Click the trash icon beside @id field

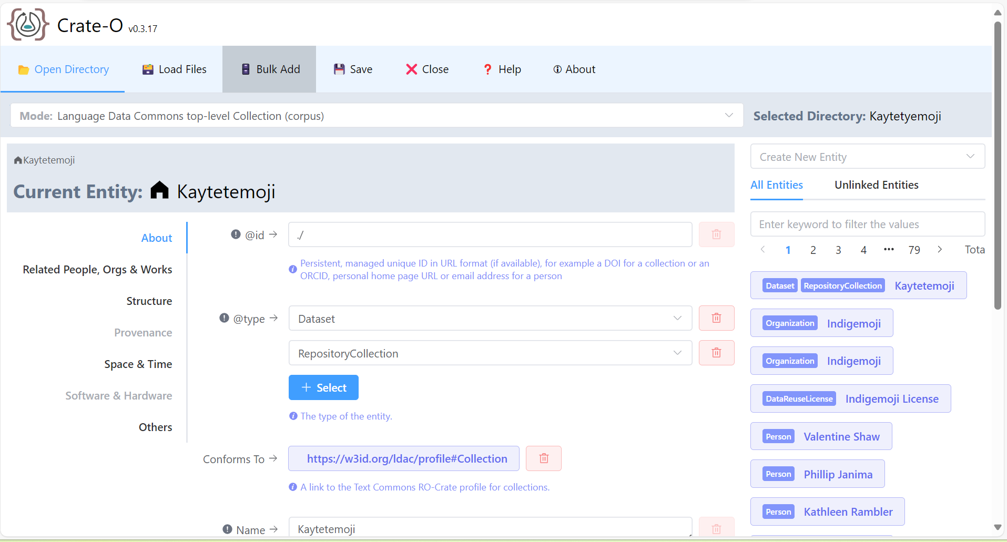pyautogui.click(x=716, y=234)
